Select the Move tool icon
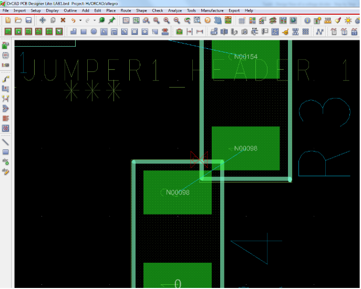The height and width of the screenshot is (289, 361). pos(43,20)
